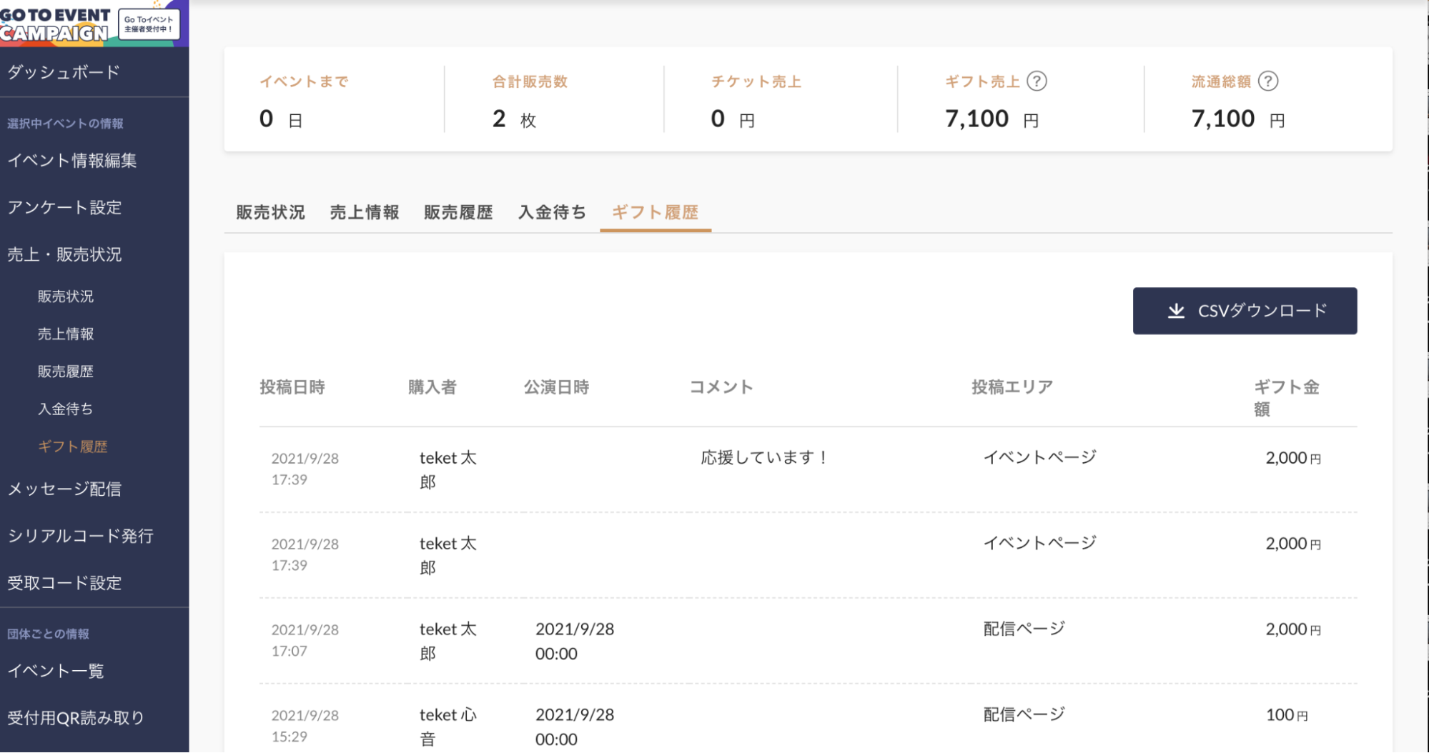Open 受付用QR読み取り in the sidebar
Image resolution: width=1429 pixels, height=753 pixels.
pos(76,718)
